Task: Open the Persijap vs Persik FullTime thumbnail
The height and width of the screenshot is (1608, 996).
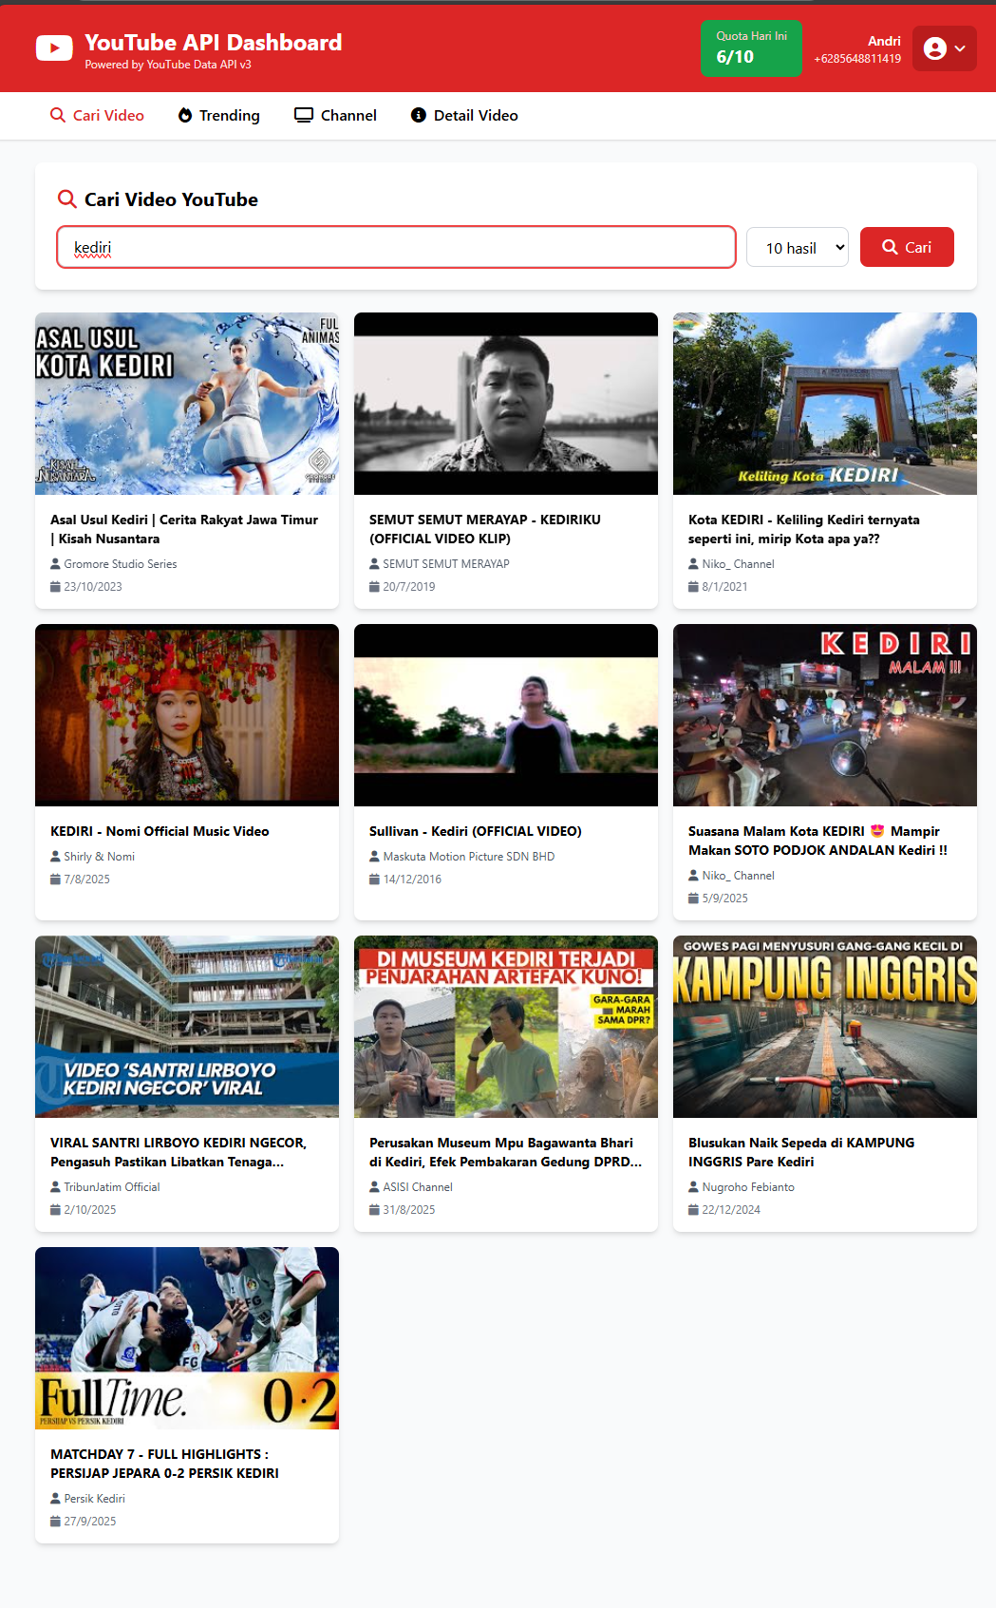Action: 187,1338
